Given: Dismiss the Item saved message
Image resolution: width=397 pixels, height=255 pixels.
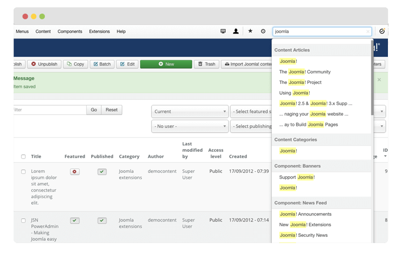Looking at the screenshot, I should click(x=379, y=80).
